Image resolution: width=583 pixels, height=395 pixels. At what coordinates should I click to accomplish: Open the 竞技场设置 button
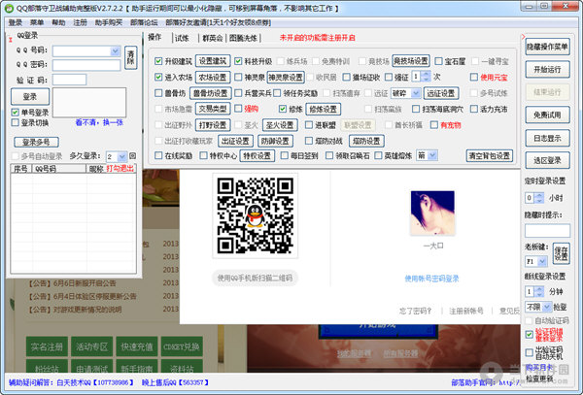[410, 61]
